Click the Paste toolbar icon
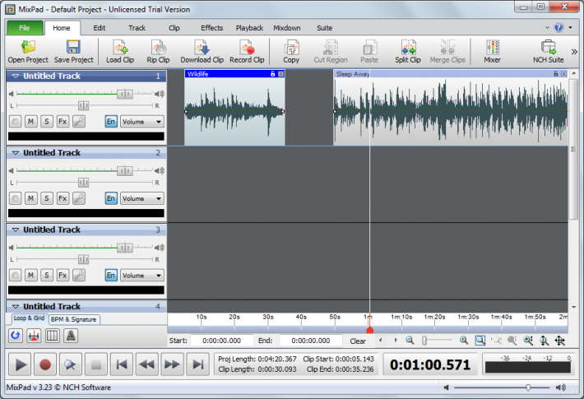The image size is (584, 399). [369, 51]
